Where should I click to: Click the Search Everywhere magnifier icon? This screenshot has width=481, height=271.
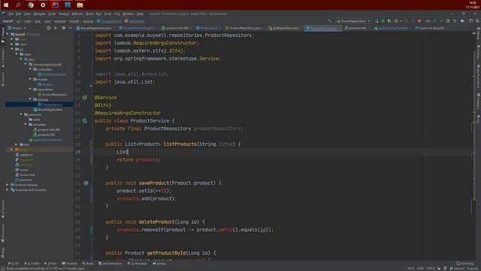pos(477,21)
